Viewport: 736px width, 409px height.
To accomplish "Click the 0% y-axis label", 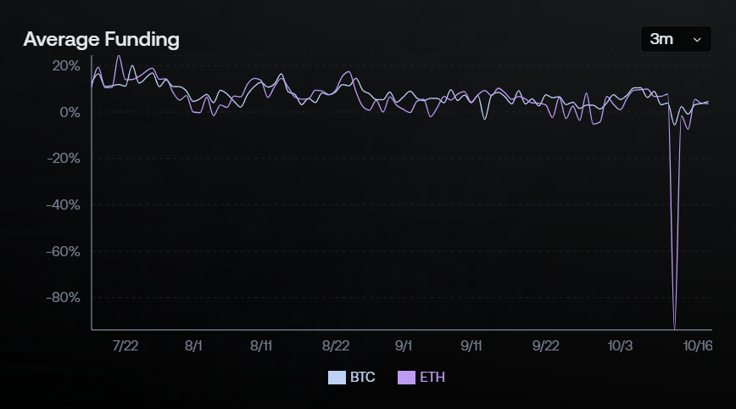I will 70,112.
